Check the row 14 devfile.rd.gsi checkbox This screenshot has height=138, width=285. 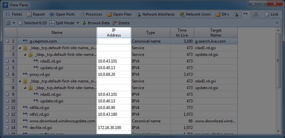click(7, 128)
